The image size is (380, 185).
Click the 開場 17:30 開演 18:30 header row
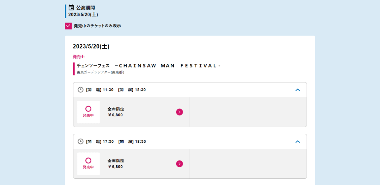coord(190,142)
